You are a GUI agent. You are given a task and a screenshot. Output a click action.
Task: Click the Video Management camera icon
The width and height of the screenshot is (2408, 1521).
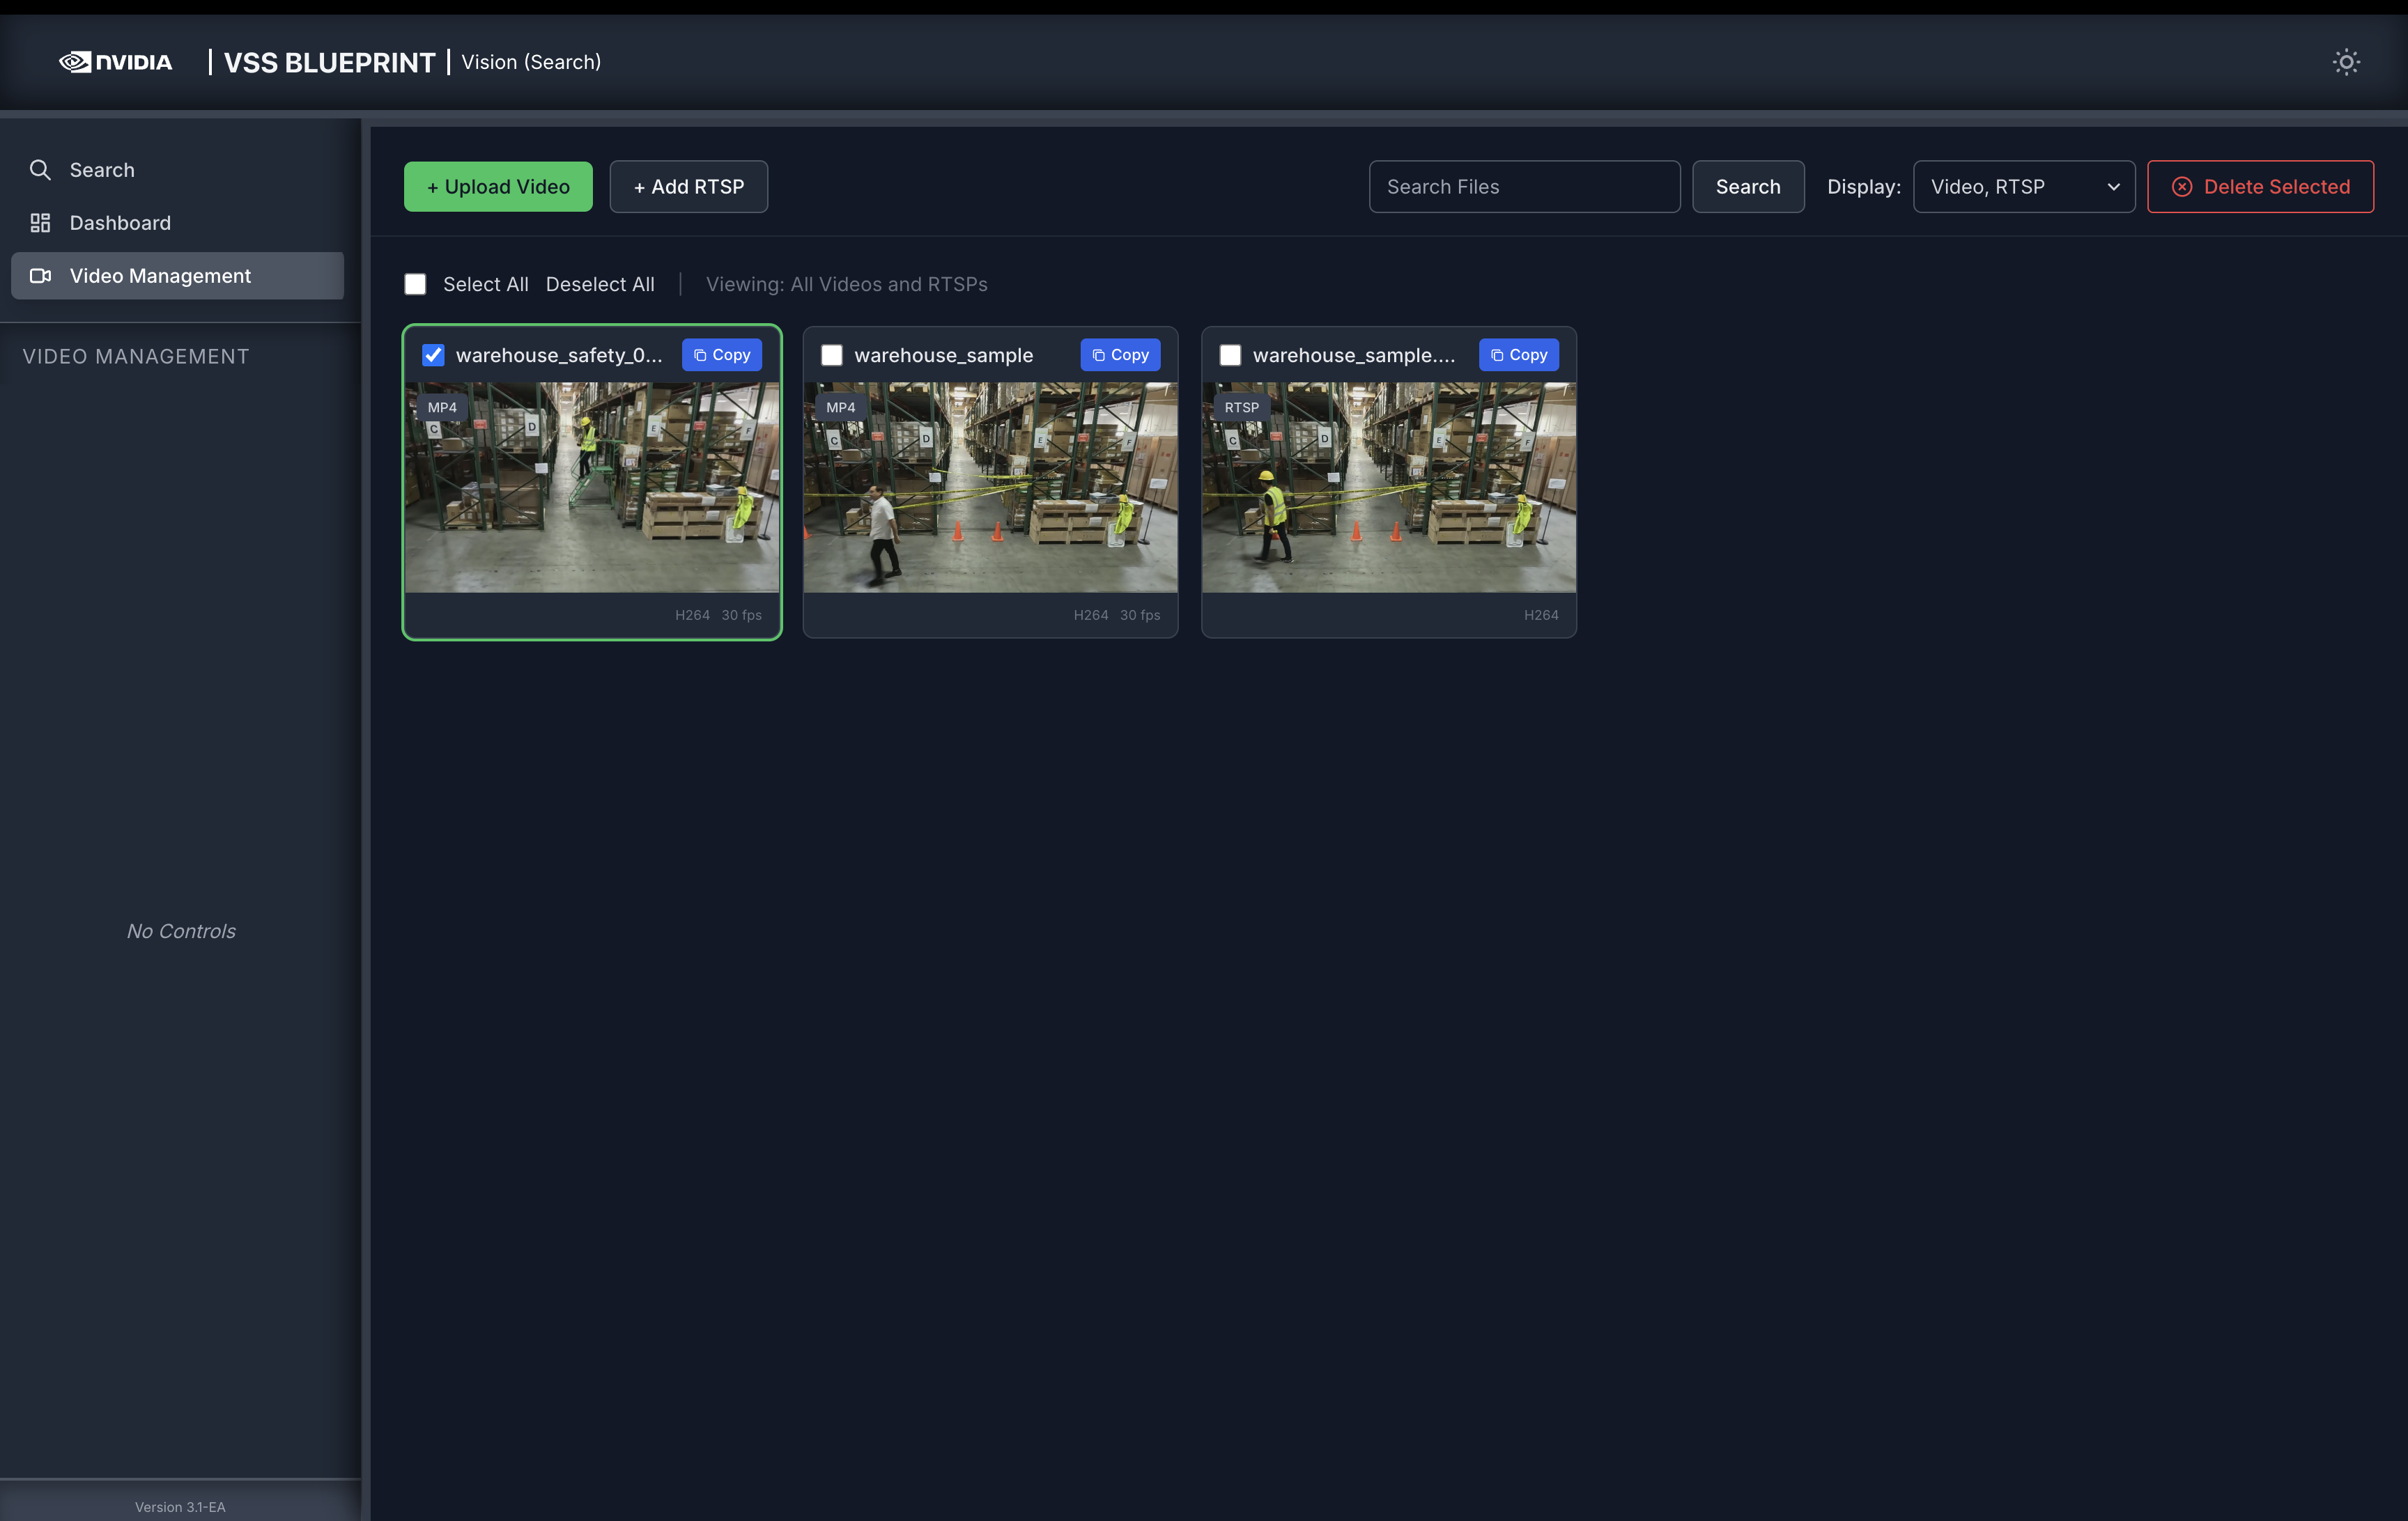coord(40,276)
